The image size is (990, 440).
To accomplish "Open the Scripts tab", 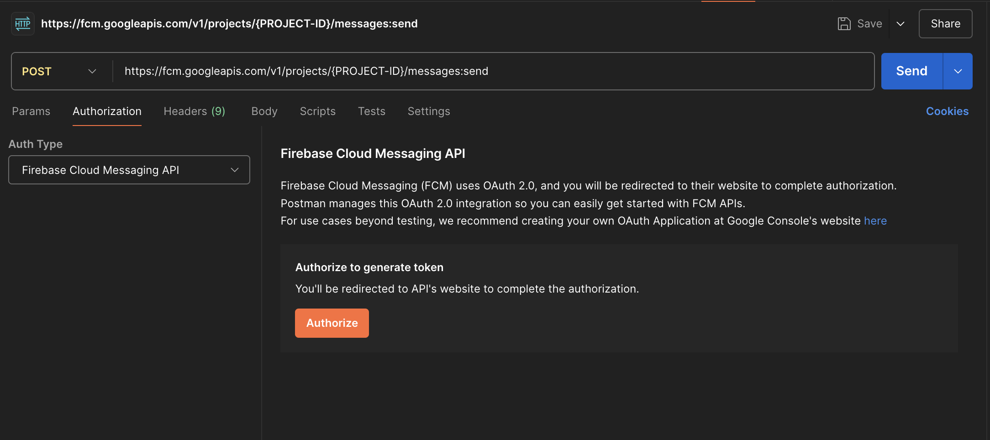I will (x=317, y=111).
